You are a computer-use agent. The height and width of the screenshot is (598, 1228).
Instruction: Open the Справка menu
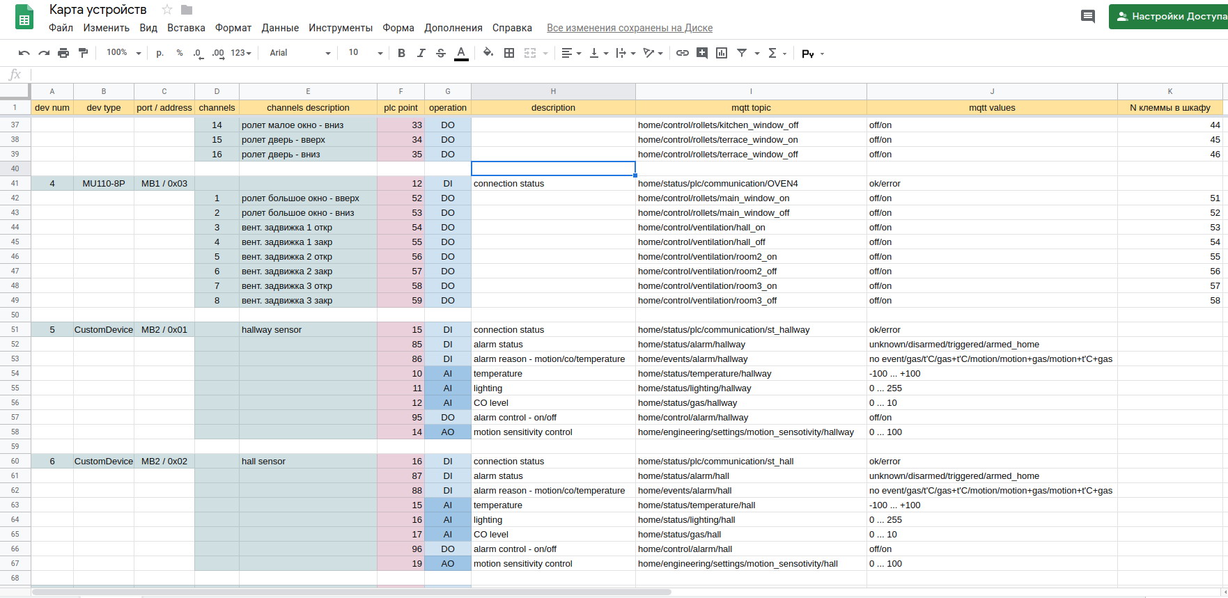(512, 28)
